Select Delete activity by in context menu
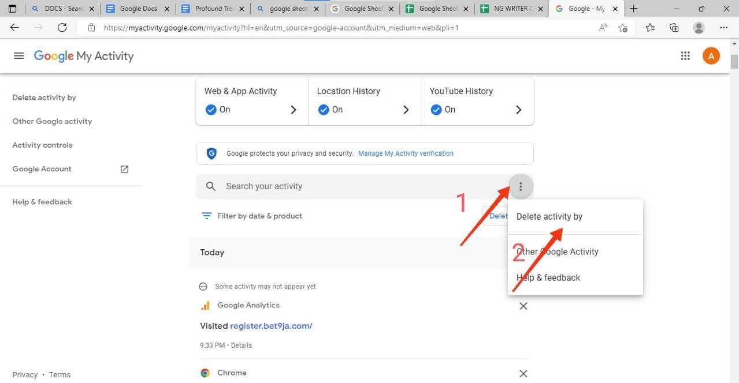Viewport: 739px width, 383px height. (549, 216)
